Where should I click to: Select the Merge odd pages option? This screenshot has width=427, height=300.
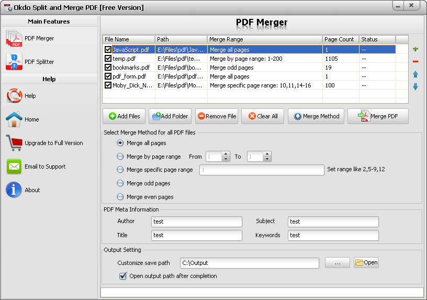120,183
